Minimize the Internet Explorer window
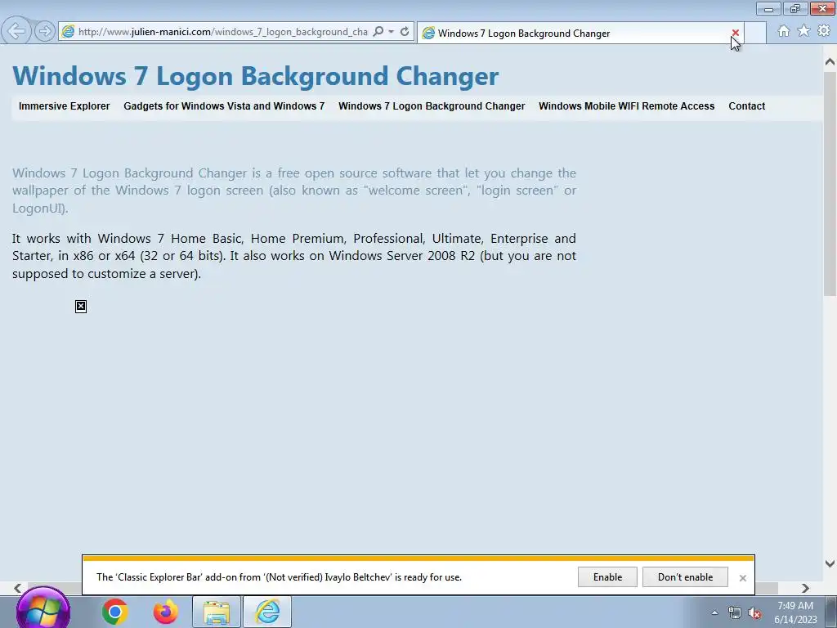Image resolution: width=837 pixels, height=628 pixels. tap(768, 8)
